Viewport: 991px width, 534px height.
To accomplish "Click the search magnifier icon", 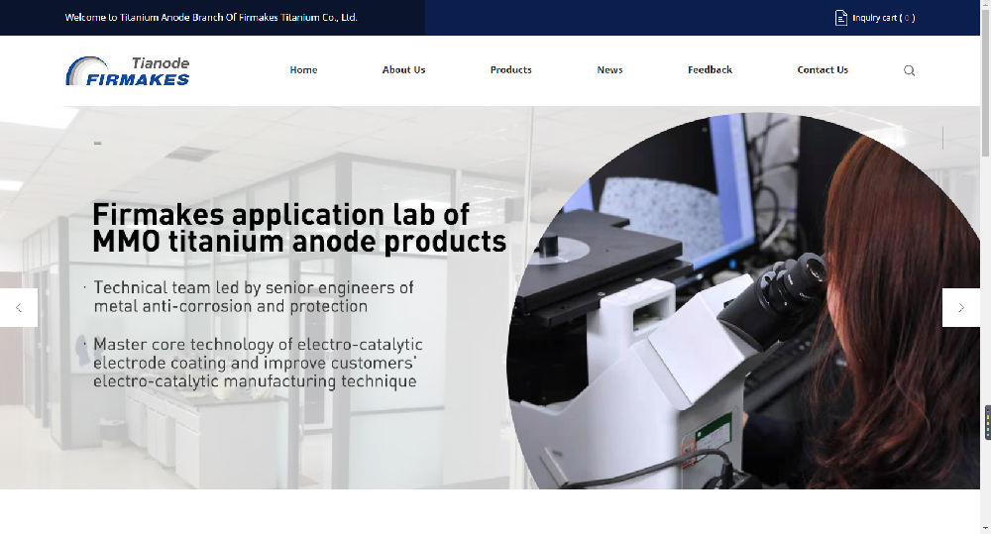I will point(909,70).
